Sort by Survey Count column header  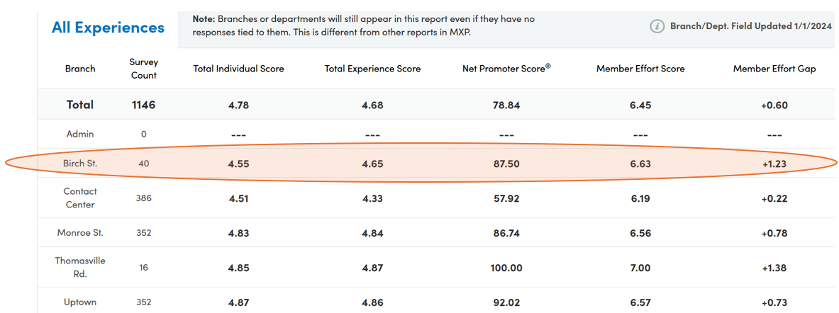[x=143, y=69]
